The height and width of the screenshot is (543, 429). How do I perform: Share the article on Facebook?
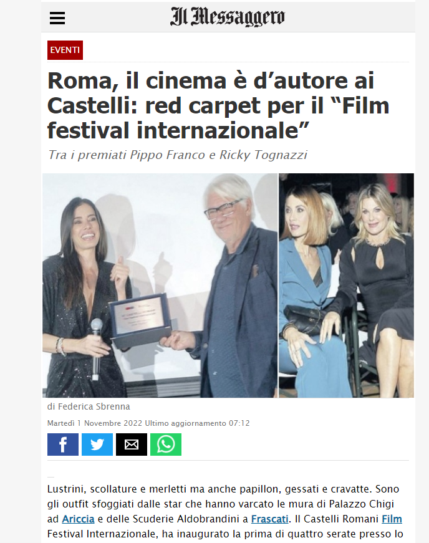pyautogui.click(x=63, y=444)
